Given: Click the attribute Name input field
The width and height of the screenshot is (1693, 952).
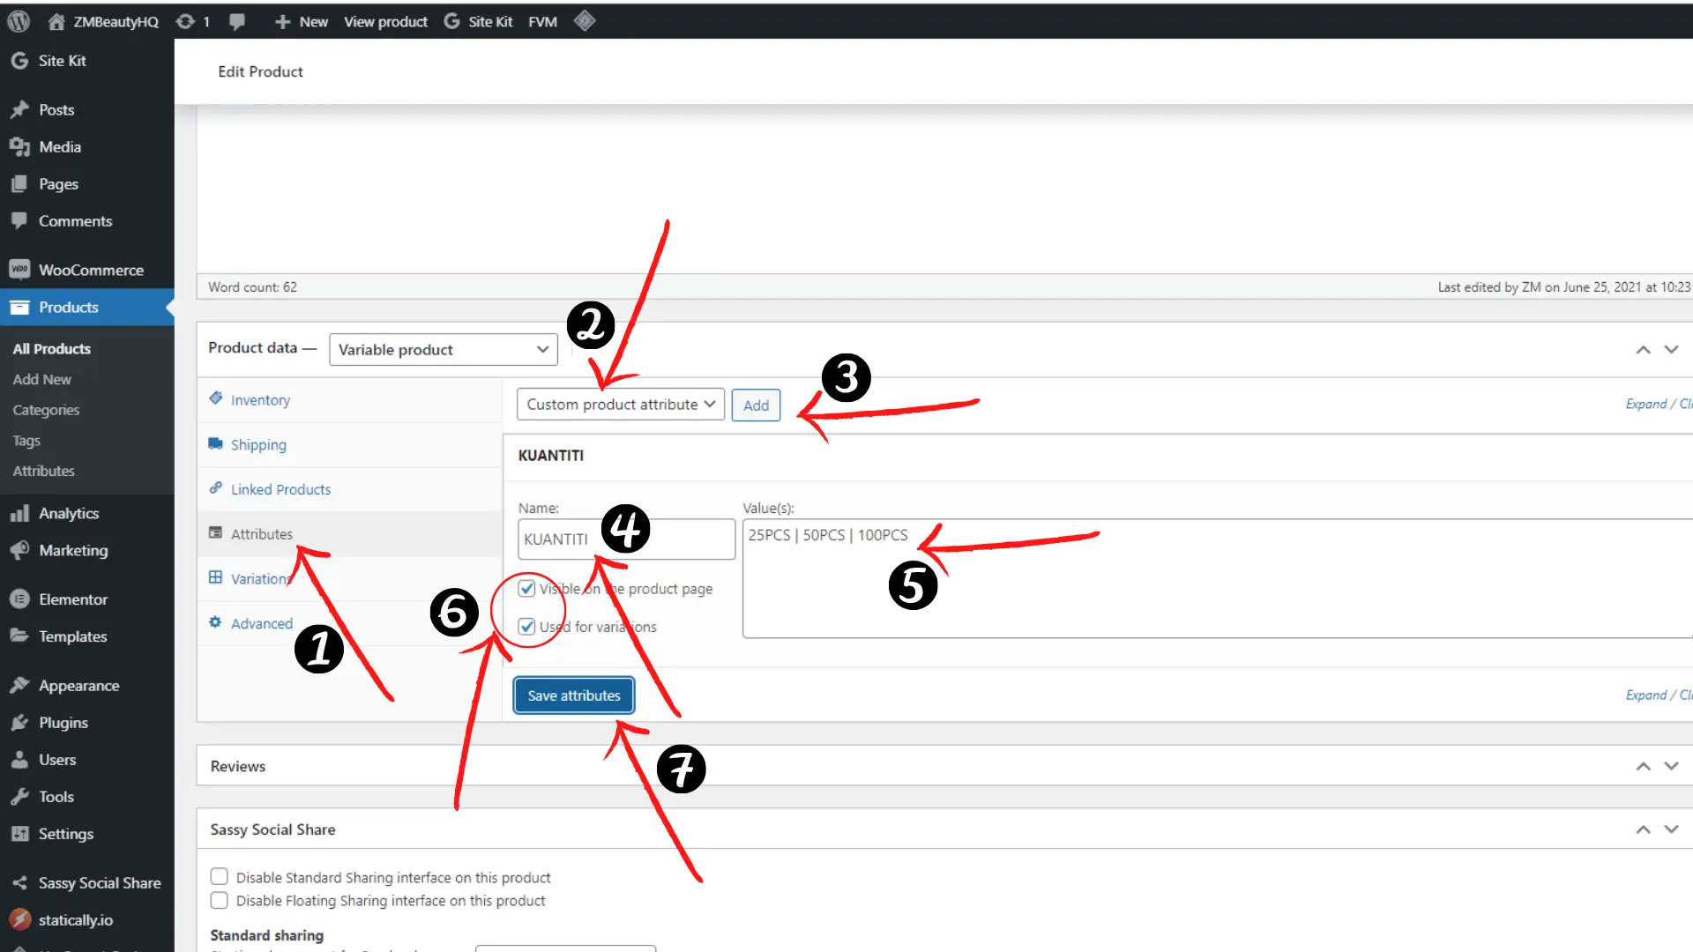Looking at the screenshot, I should click(x=626, y=539).
